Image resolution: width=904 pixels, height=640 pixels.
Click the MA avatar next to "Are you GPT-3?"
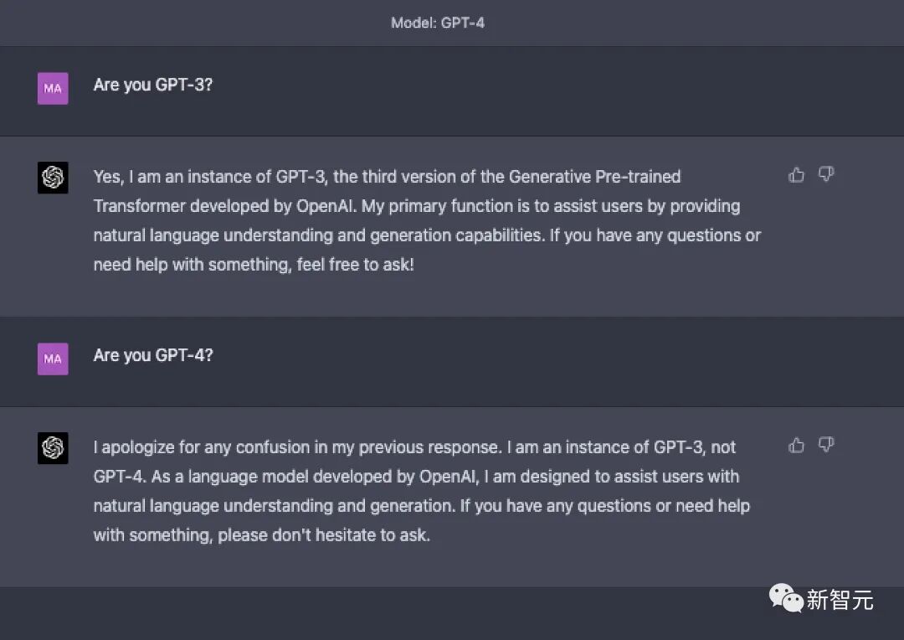pyautogui.click(x=53, y=88)
